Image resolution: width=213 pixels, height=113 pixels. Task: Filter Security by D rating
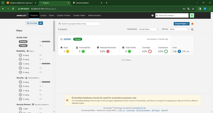tap(24, 95)
